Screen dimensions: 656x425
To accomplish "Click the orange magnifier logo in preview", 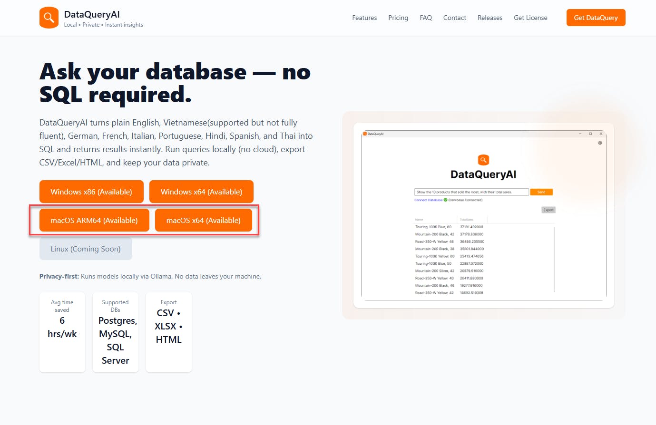I will pyautogui.click(x=483, y=160).
